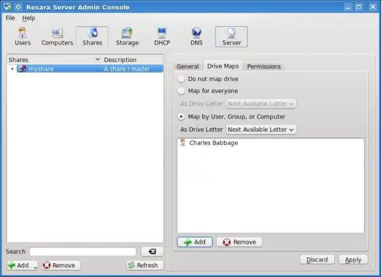Open the Storage section
The height and width of the screenshot is (277, 381).
tap(127, 36)
